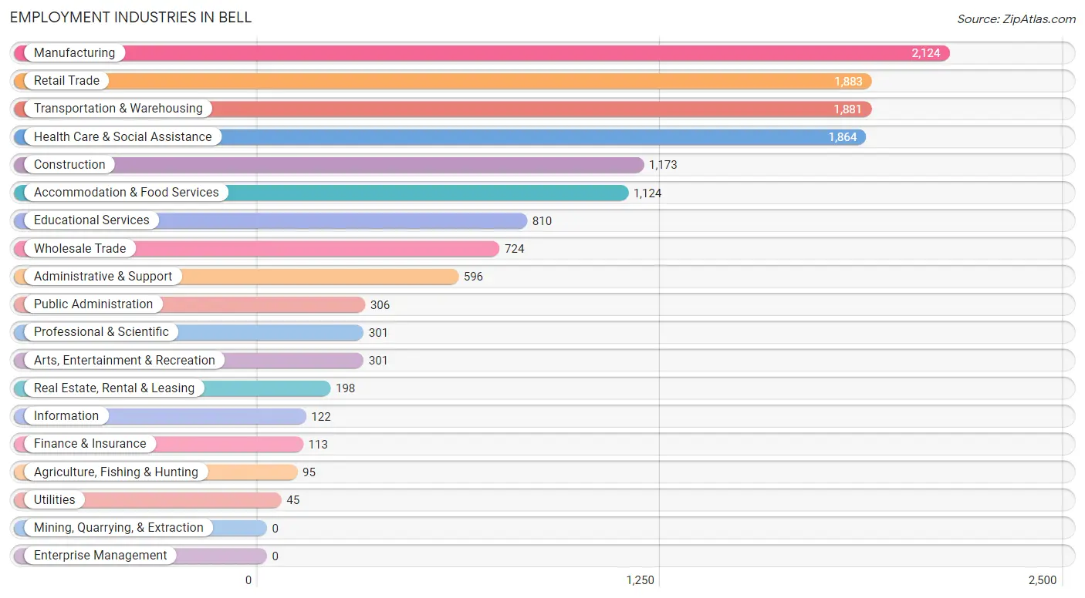The width and height of the screenshot is (1085, 598).
Task: Select the Finance & Insurance label
Action: [90, 444]
